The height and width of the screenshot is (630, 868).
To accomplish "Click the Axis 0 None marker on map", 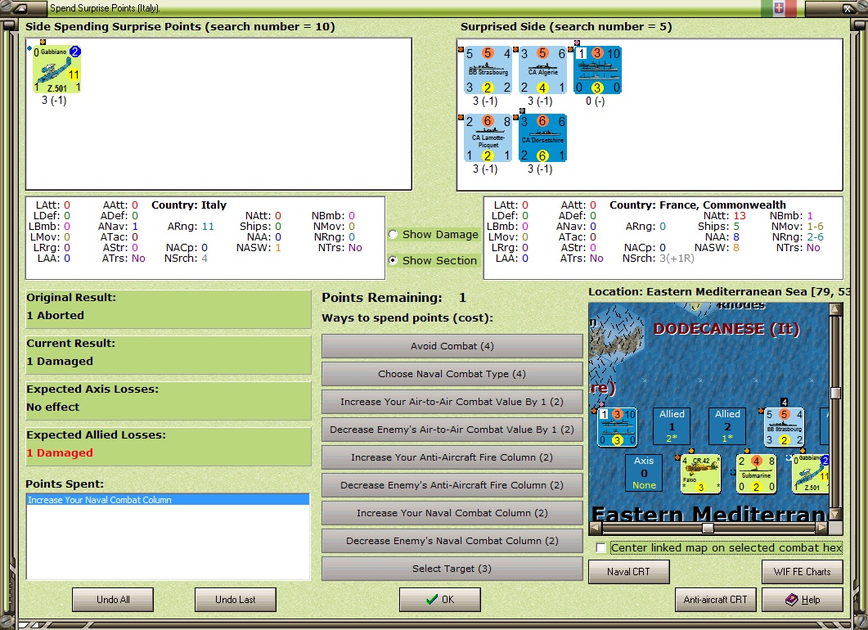I will pyautogui.click(x=644, y=474).
